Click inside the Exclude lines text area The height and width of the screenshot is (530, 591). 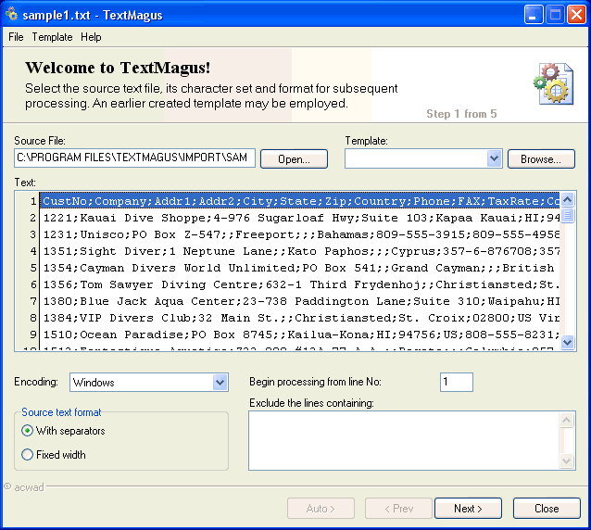click(x=404, y=440)
